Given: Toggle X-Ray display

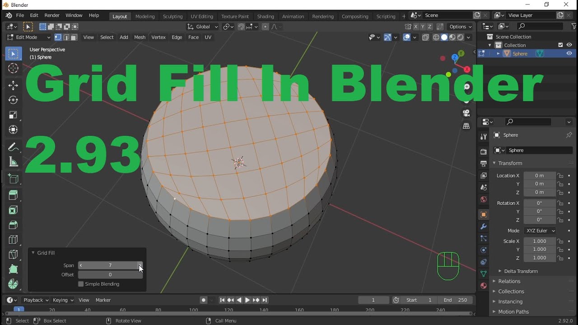Looking at the screenshot, I should (425, 37).
